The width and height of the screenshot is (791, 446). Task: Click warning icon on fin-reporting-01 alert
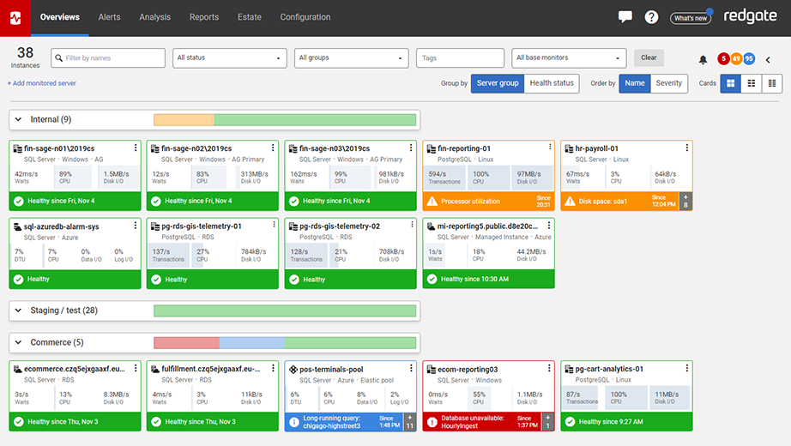432,202
